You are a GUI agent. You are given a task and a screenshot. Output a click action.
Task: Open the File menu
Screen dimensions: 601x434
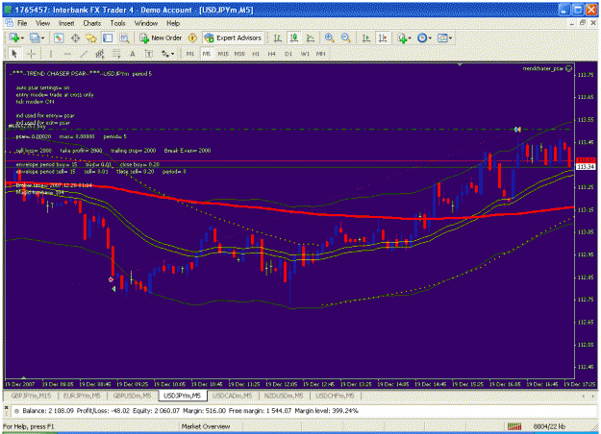tap(22, 23)
